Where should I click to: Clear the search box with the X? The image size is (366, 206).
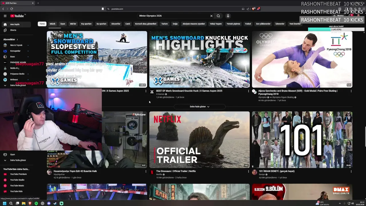point(211,16)
